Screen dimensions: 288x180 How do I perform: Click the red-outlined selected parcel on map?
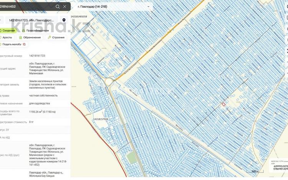223,105
